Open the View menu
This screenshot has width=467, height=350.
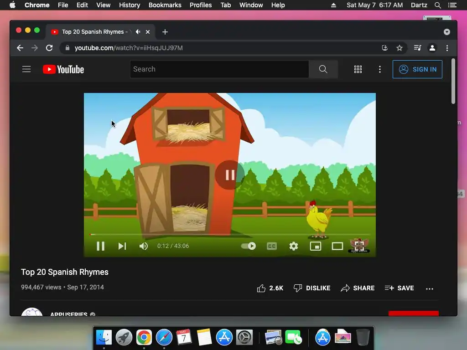tap(104, 5)
